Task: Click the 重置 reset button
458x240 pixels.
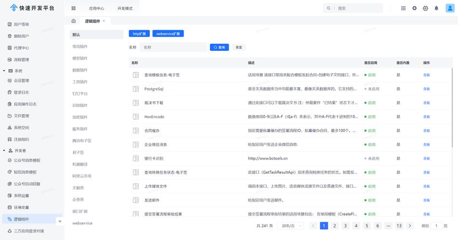Action: (239, 47)
